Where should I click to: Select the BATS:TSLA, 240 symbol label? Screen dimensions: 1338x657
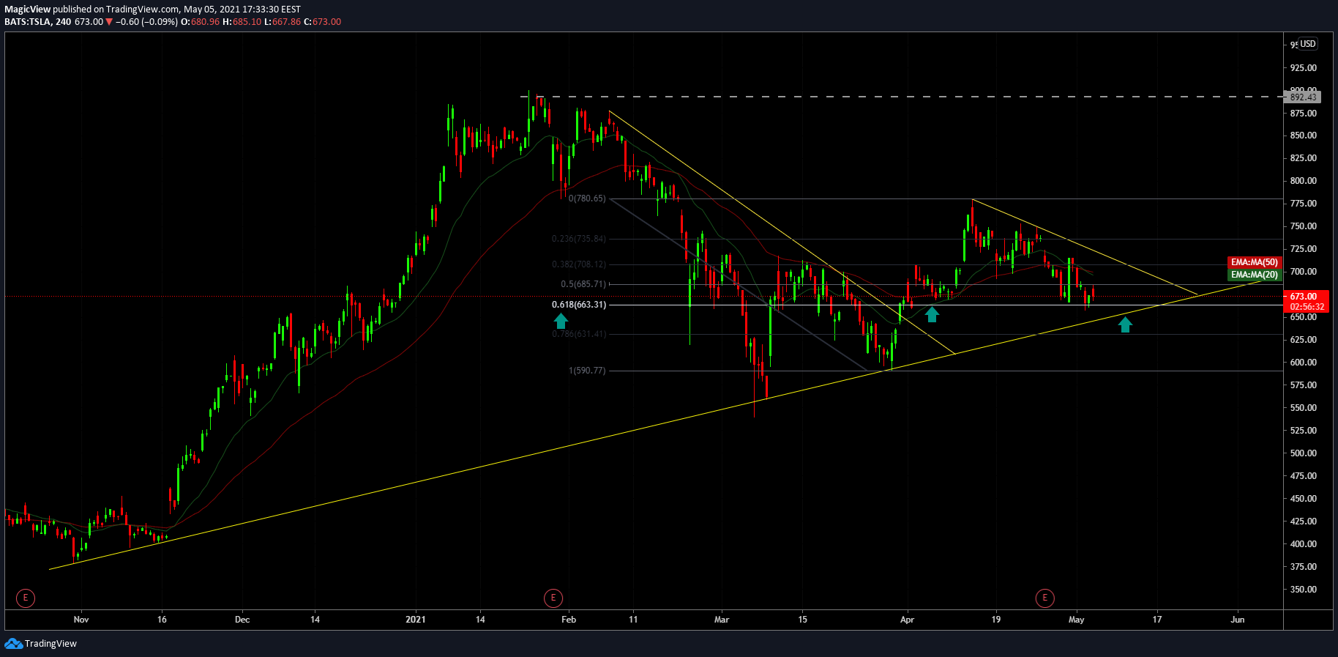(x=38, y=22)
